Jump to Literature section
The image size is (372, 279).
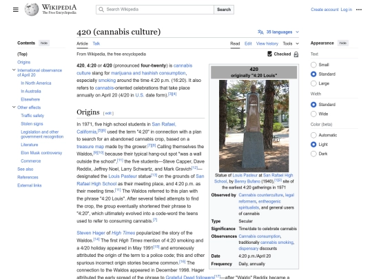[30, 145]
